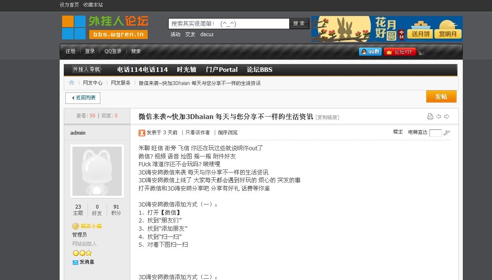Click the 0 好友 count
This screenshot has height=280, width=492.
97,210
